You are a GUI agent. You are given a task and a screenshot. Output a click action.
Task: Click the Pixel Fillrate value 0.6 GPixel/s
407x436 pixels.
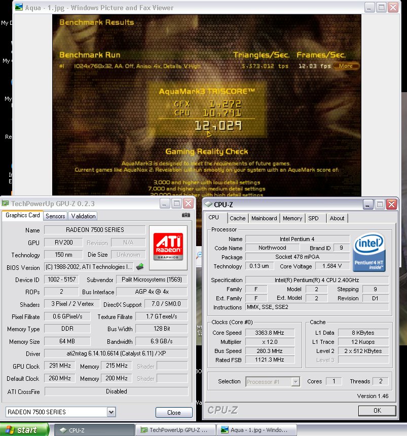(x=67, y=316)
